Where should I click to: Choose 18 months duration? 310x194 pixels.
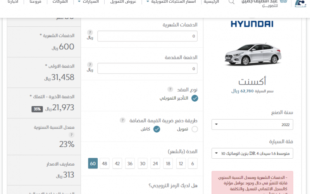pyautogui.click(x=168, y=163)
